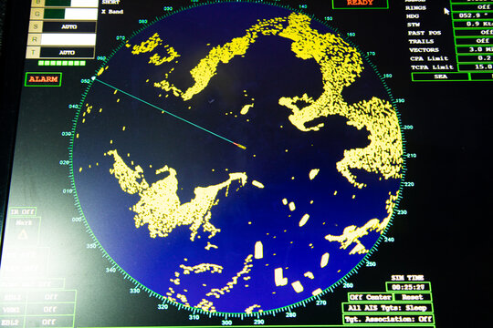Select the X Band text

[112, 12]
